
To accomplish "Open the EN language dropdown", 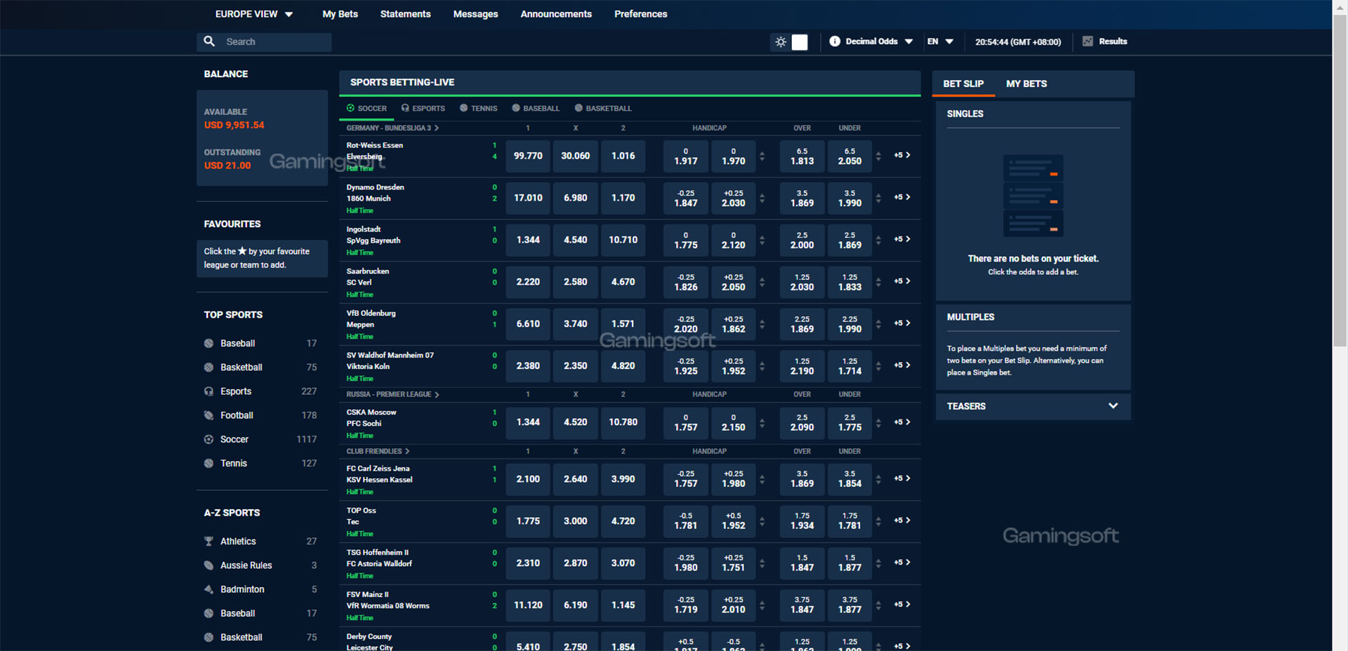I will pyautogui.click(x=940, y=41).
